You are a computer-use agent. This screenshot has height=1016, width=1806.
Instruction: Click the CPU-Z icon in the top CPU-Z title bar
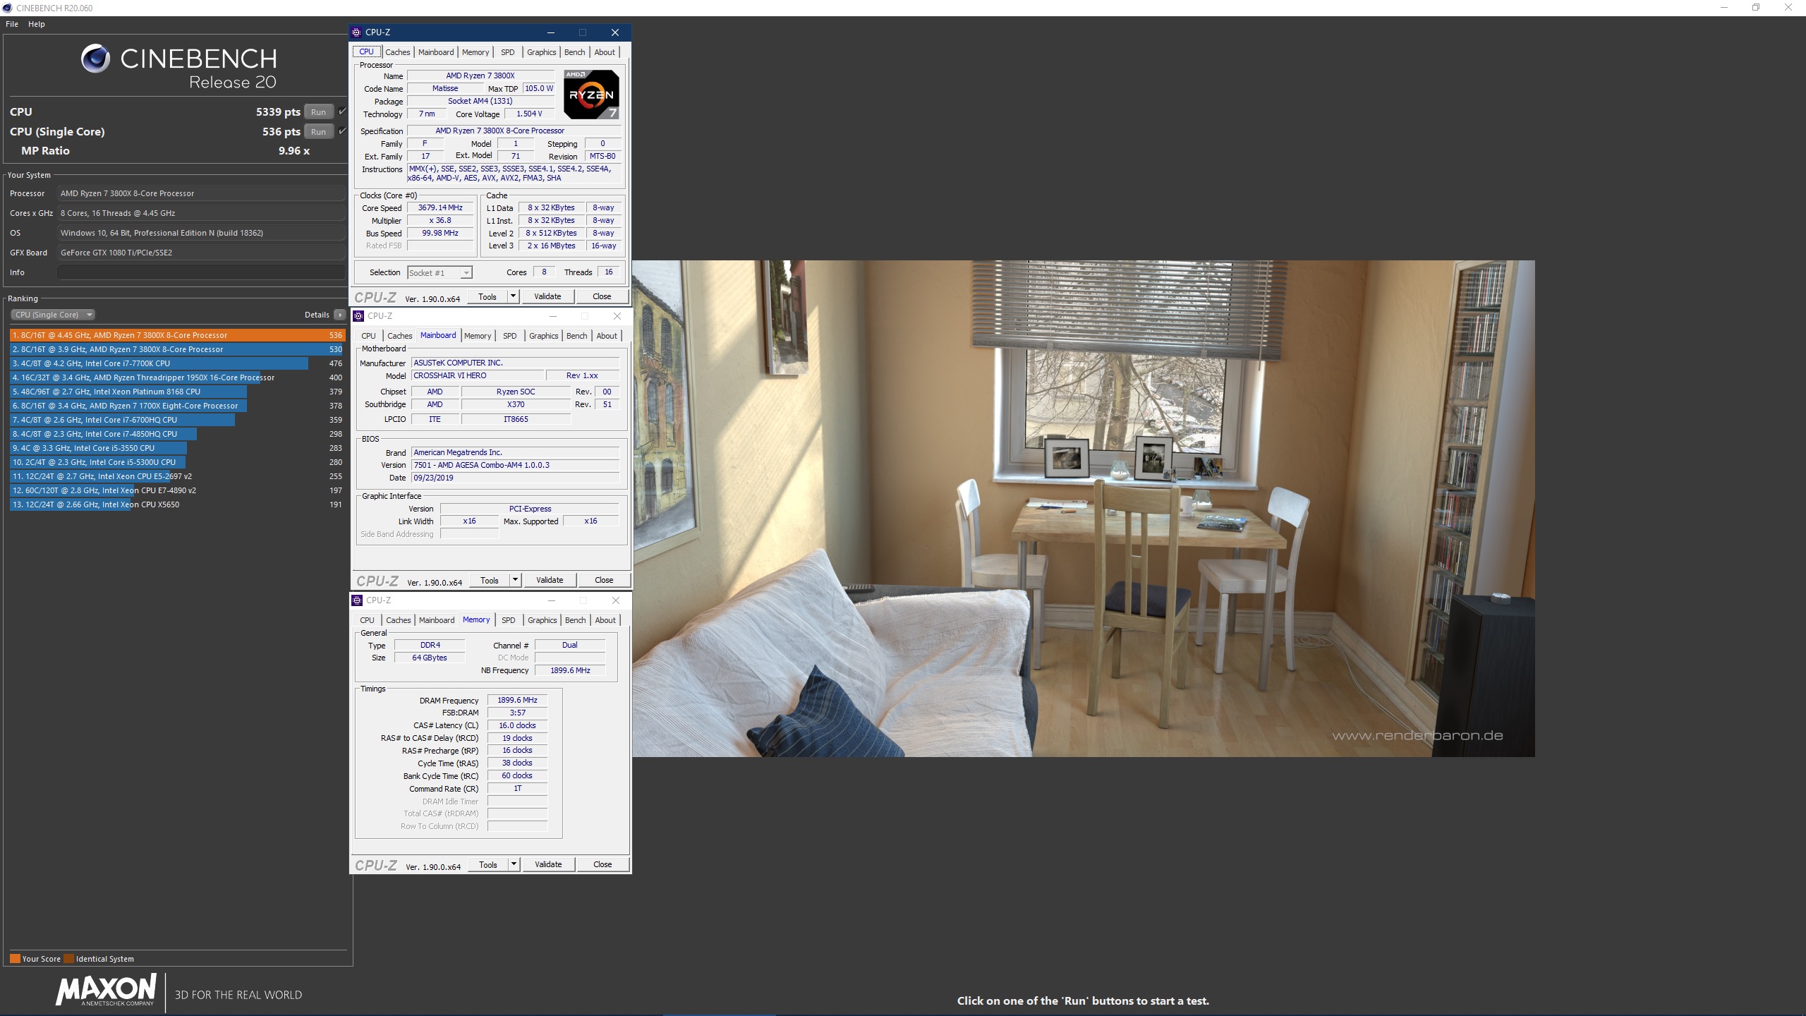(x=356, y=32)
